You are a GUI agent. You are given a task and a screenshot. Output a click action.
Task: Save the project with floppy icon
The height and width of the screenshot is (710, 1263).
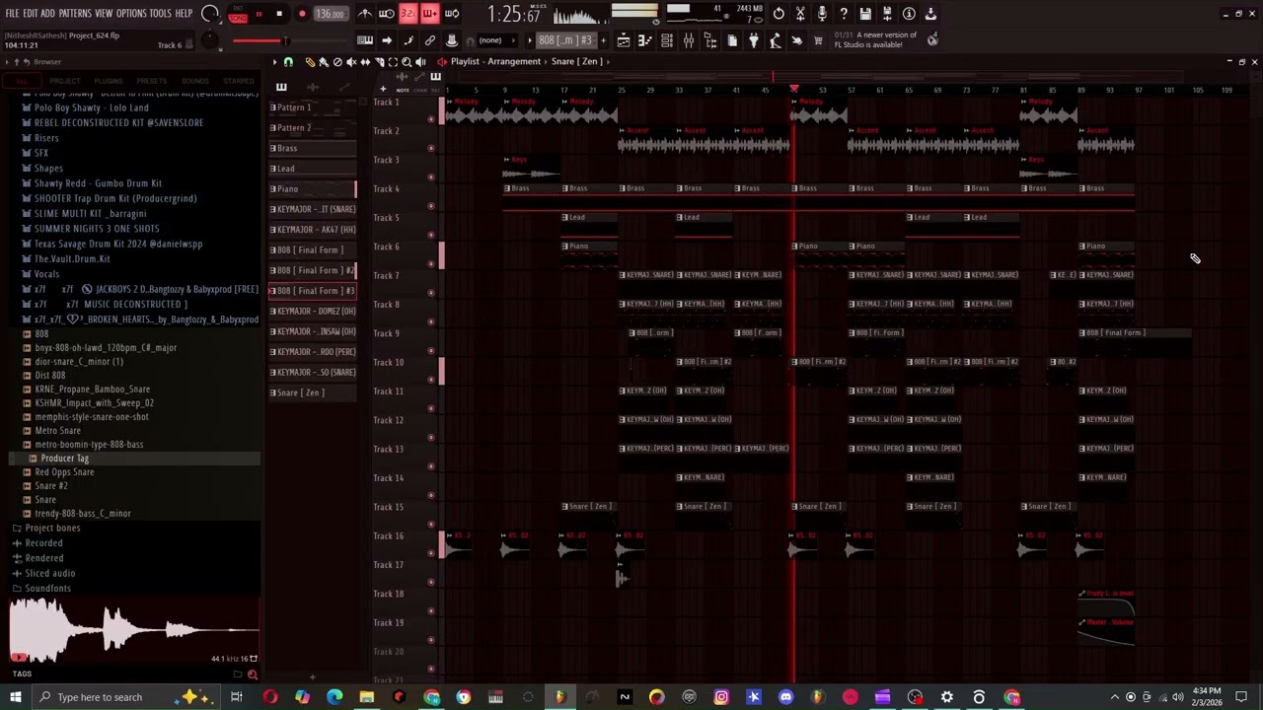coord(865,14)
